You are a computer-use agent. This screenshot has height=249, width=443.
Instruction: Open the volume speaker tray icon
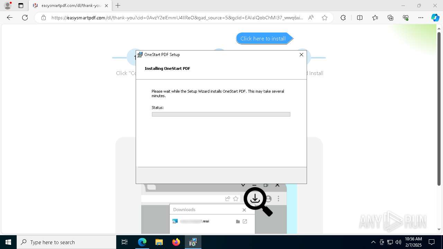(398, 242)
